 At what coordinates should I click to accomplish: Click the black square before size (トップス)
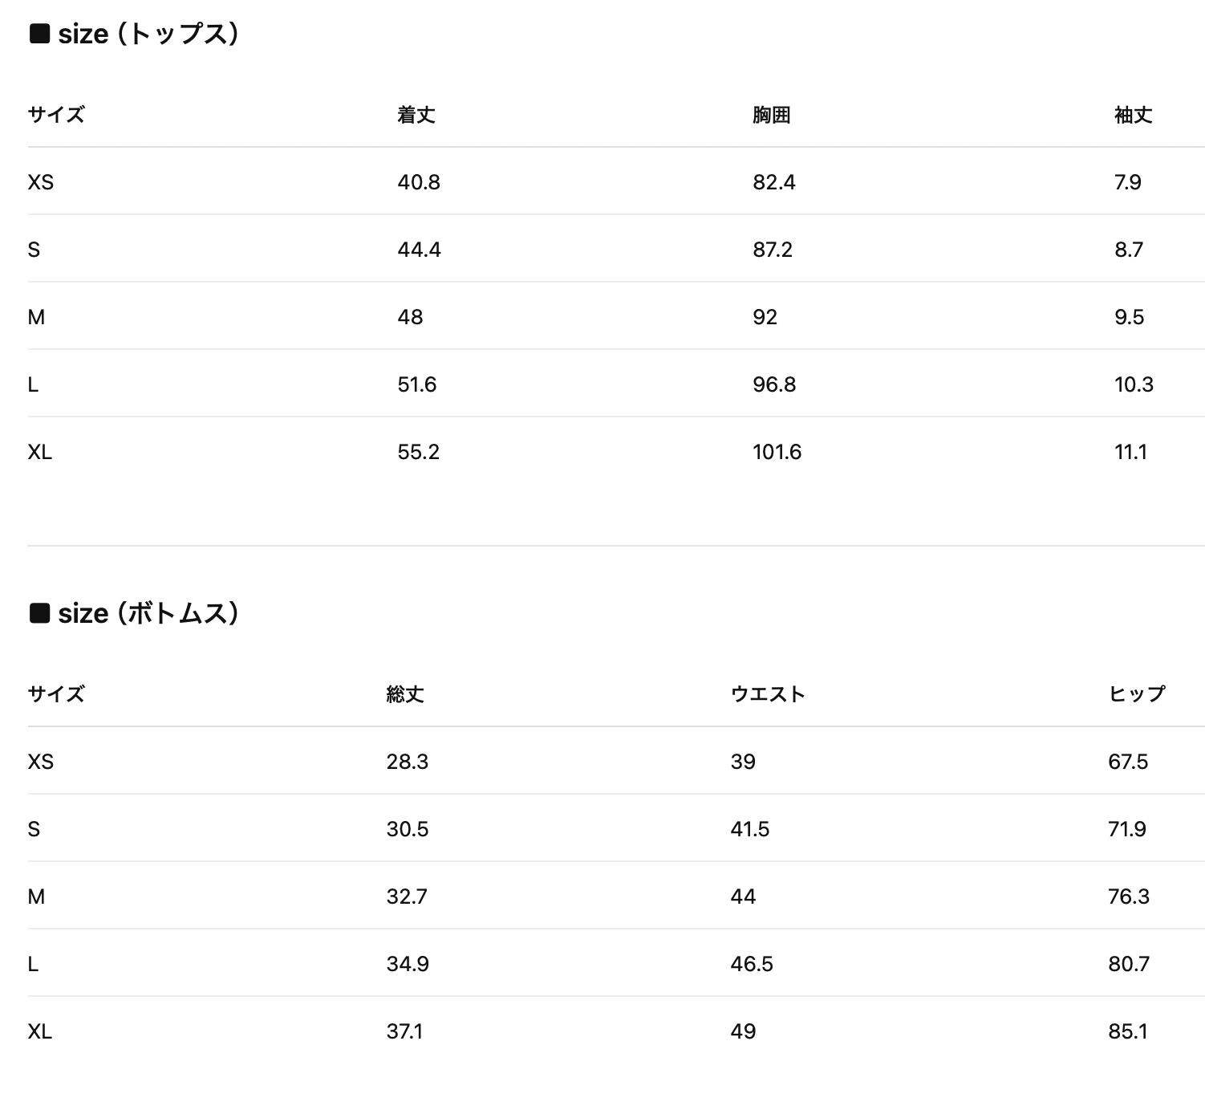(x=39, y=34)
